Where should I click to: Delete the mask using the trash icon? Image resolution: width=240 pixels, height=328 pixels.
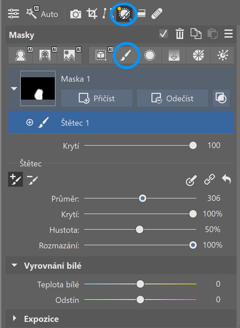(180, 34)
